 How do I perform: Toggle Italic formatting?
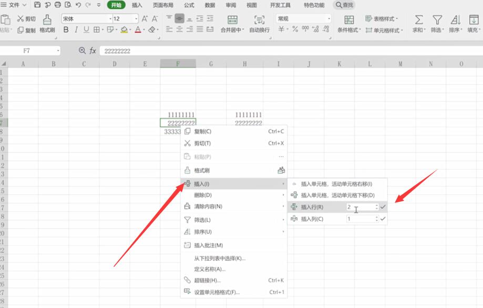[x=76, y=29]
